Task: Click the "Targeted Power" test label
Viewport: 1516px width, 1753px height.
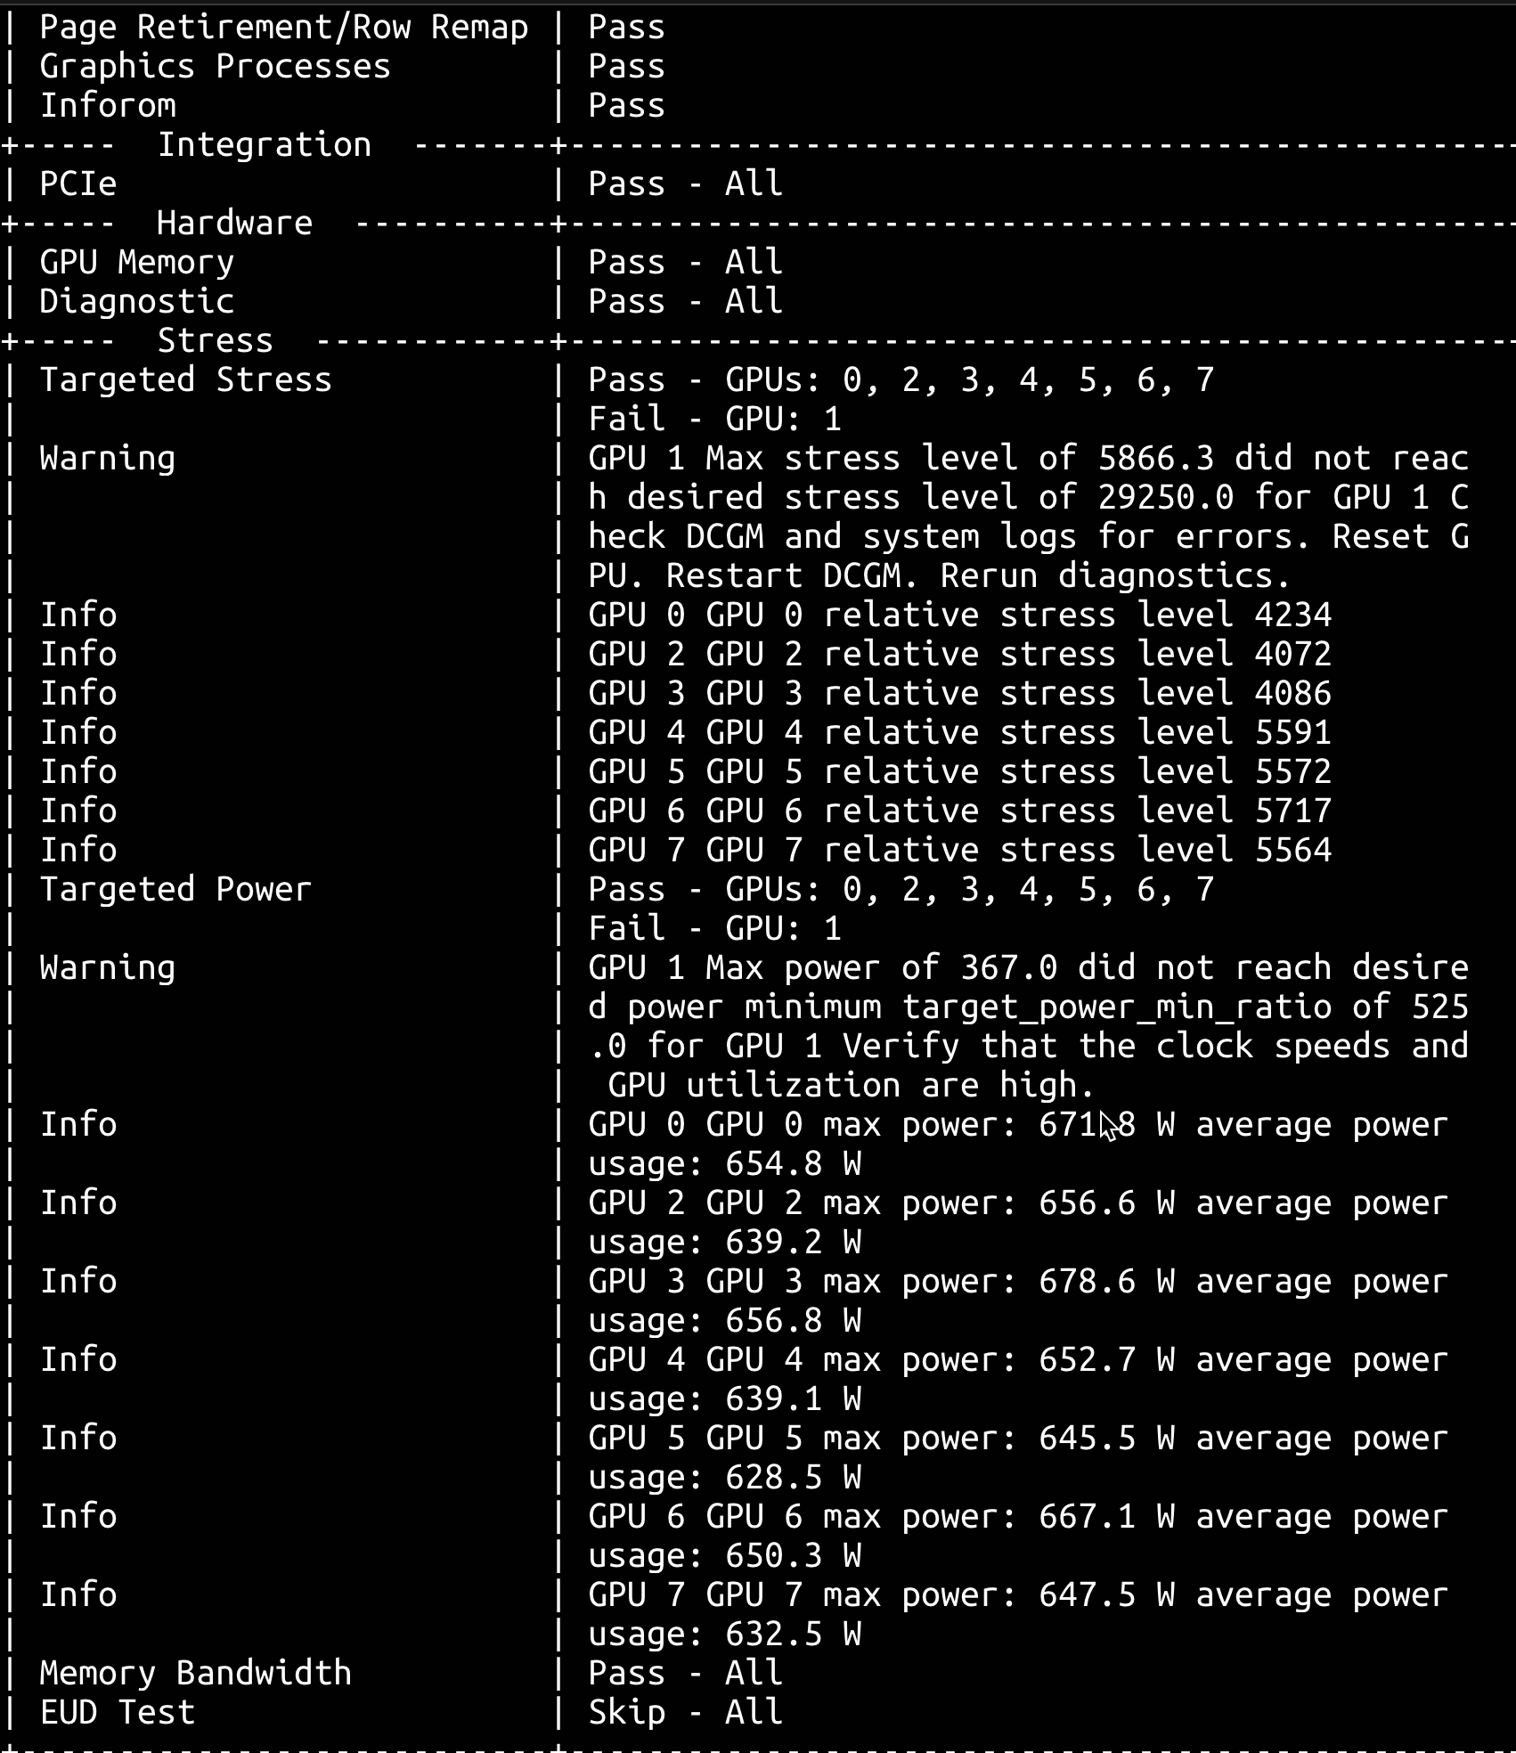Action: pyautogui.click(x=175, y=890)
